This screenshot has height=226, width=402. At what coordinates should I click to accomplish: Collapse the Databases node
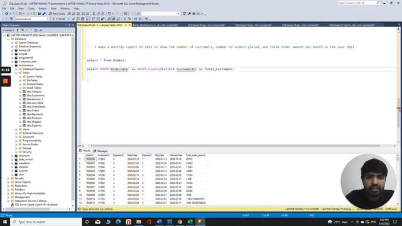point(8,39)
